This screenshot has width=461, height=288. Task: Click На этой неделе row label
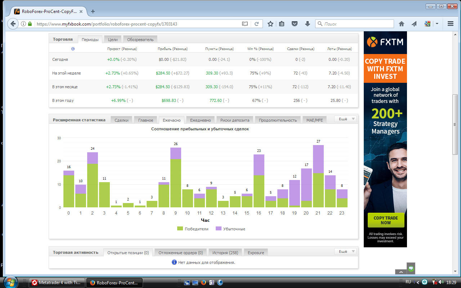(67, 73)
